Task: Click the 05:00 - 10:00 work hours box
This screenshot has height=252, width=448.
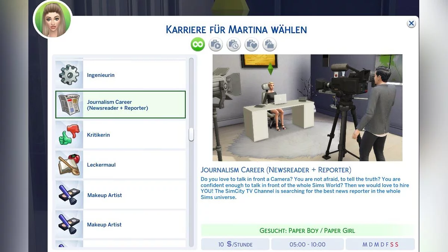Action: [x=307, y=245]
